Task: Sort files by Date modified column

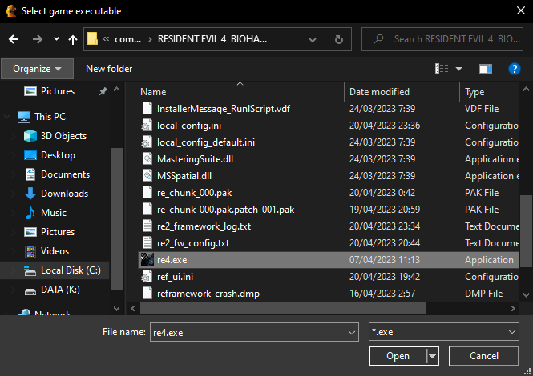Action: click(379, 92)
